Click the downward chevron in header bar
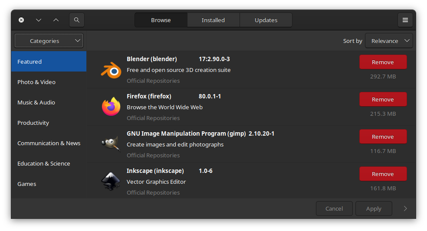The image size is (427, 231). tap(38, 20)
